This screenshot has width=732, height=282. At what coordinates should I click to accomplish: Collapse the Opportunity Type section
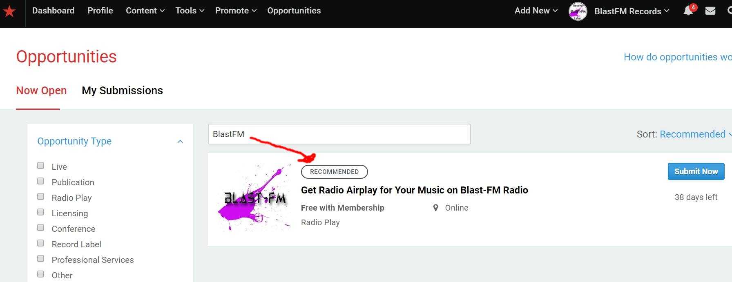tap(180, 142)
